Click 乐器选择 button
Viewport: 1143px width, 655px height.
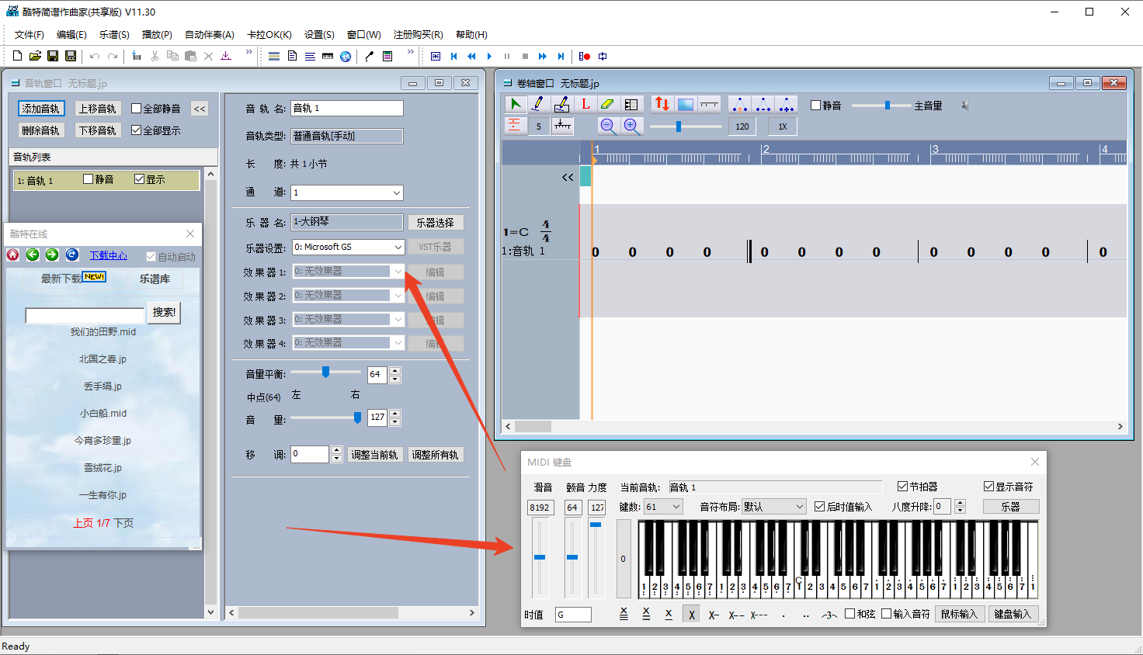tap(436, 223)
